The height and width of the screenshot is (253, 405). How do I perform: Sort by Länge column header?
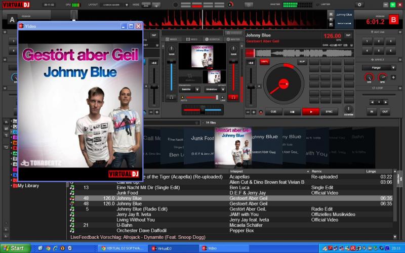pos(379,172)
